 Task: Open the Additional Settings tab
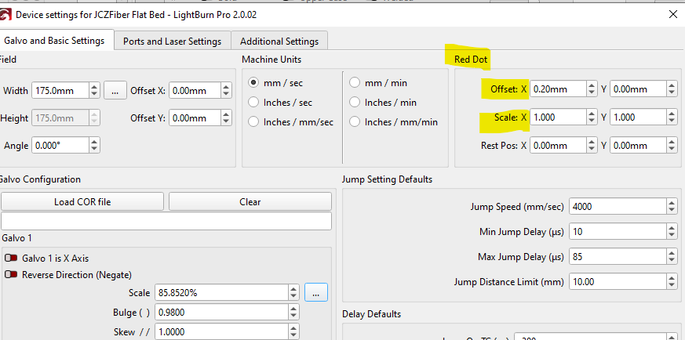279,42
